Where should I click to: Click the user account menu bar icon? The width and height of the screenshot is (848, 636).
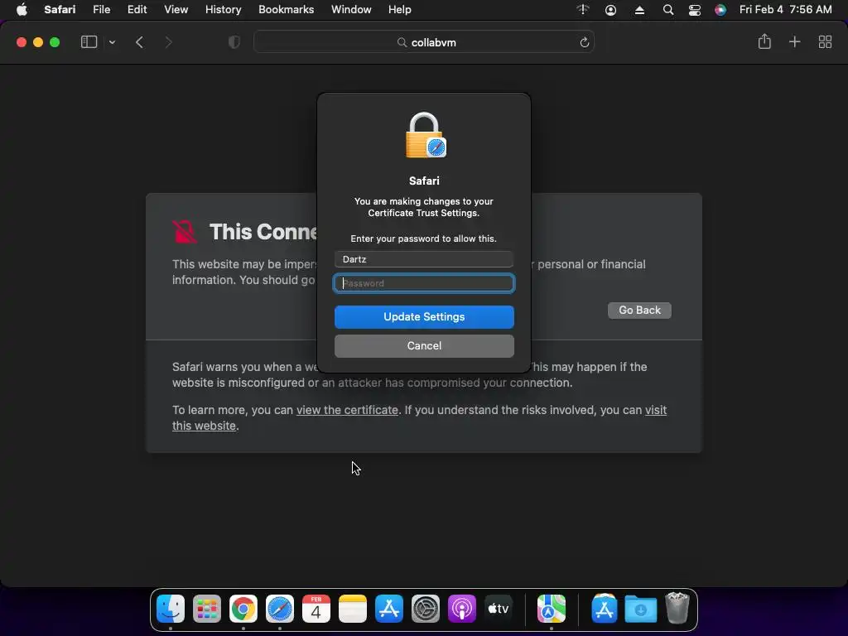tap(610, 10)
